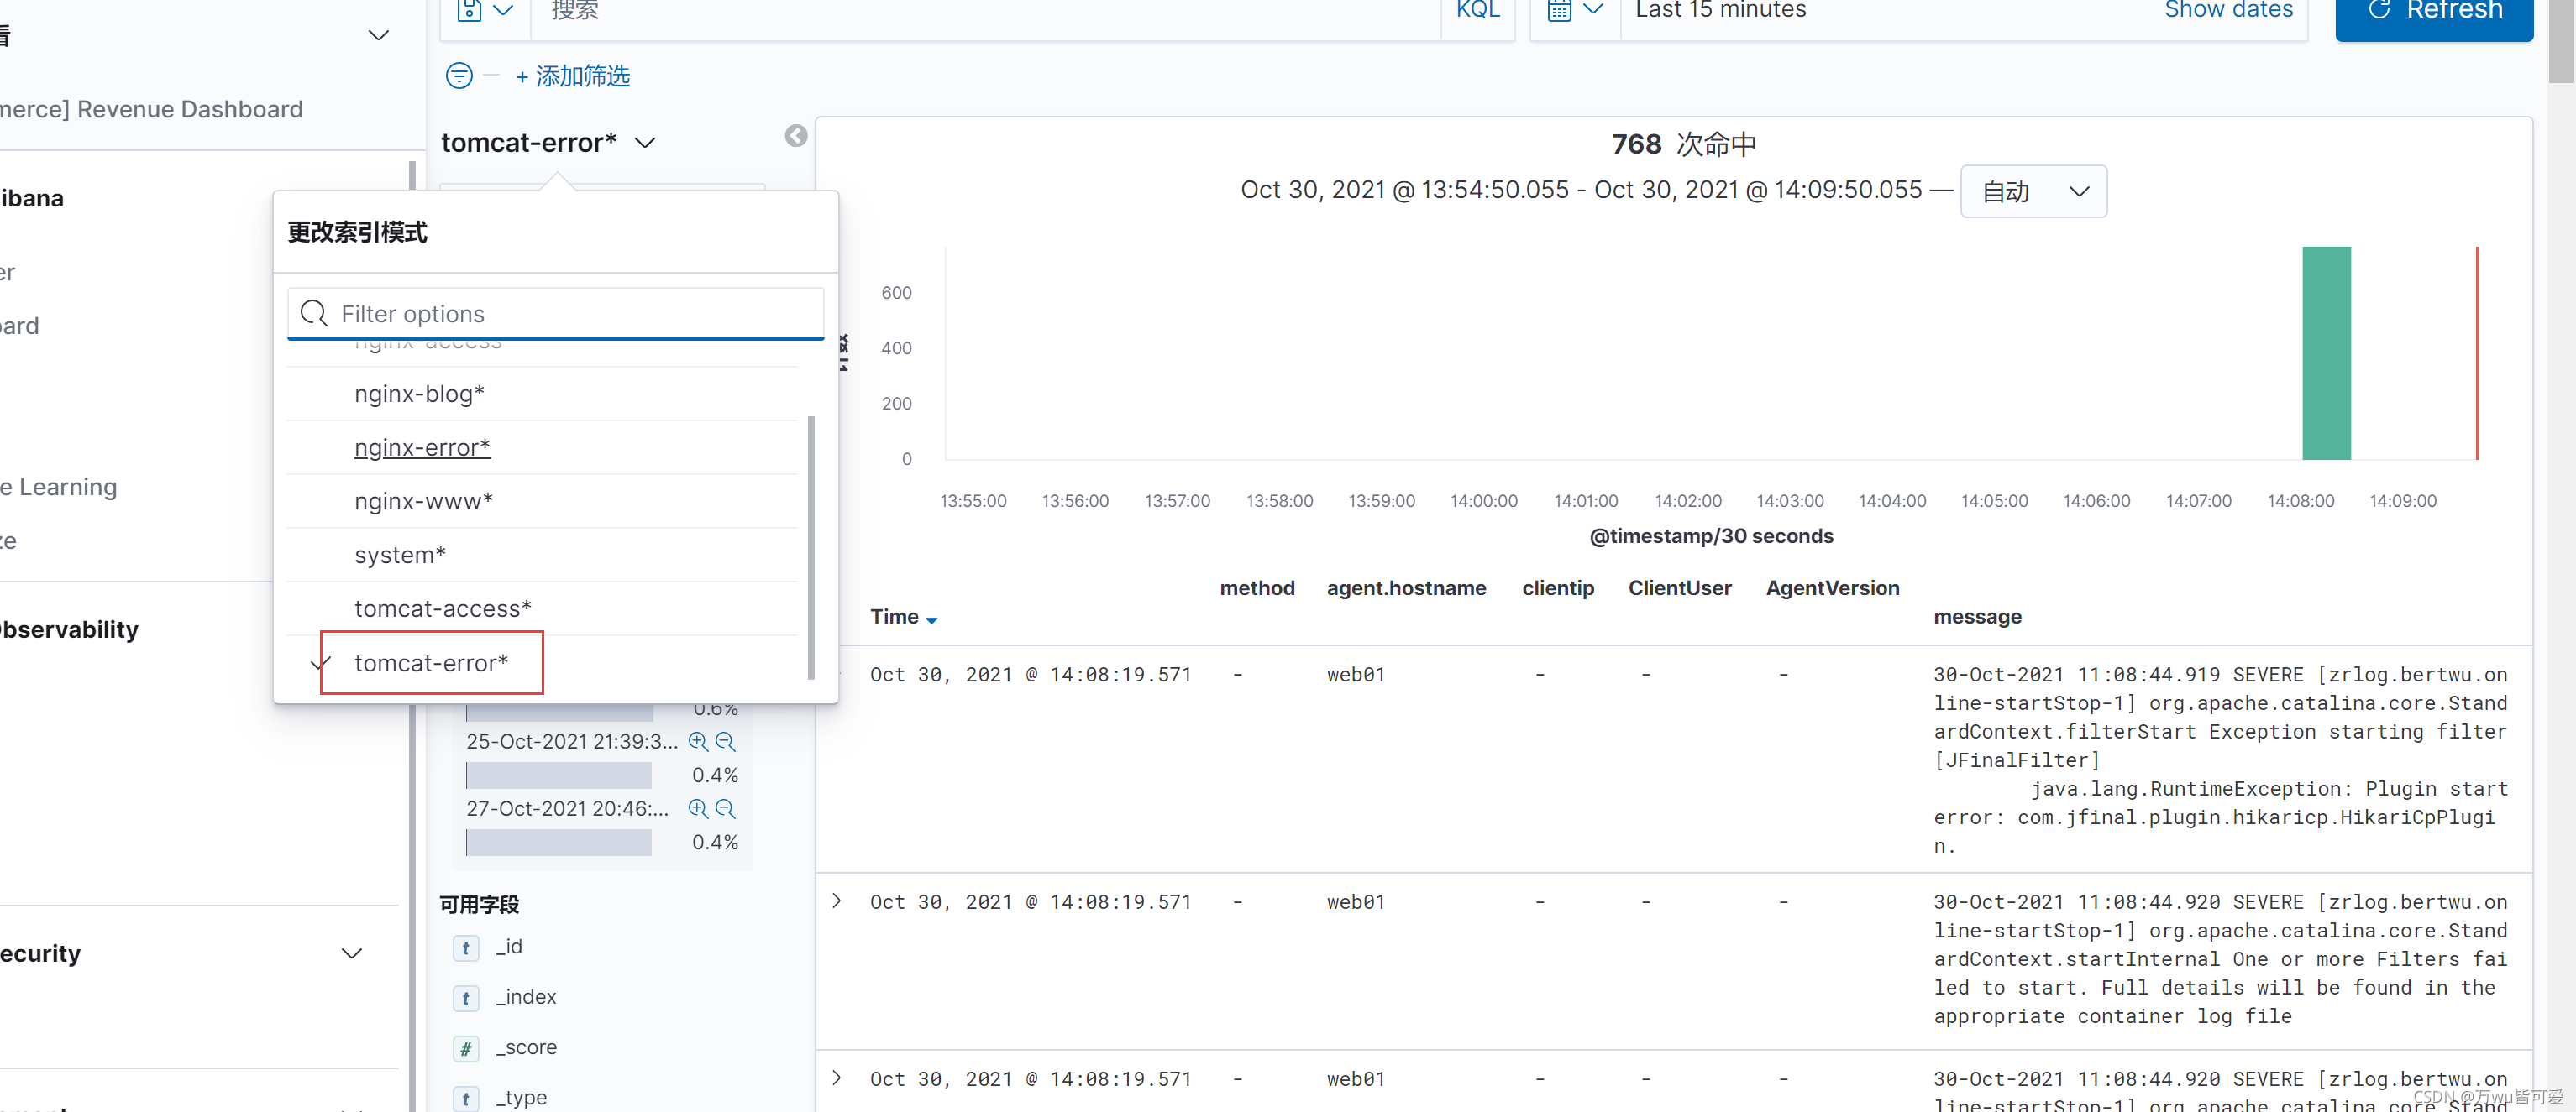This screenshot has height=1112, width=2576.
Task: Collapse the top navigation section chevron
Action: pos(378,35)
